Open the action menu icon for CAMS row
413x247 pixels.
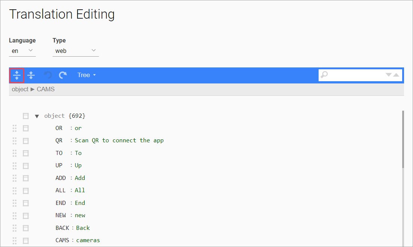tap(26, 240)
